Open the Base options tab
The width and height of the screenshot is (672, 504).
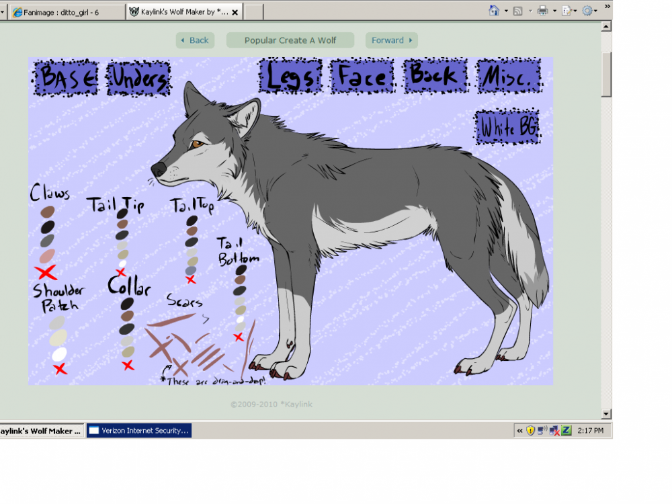pyautogui.click(x=66, y=78)
